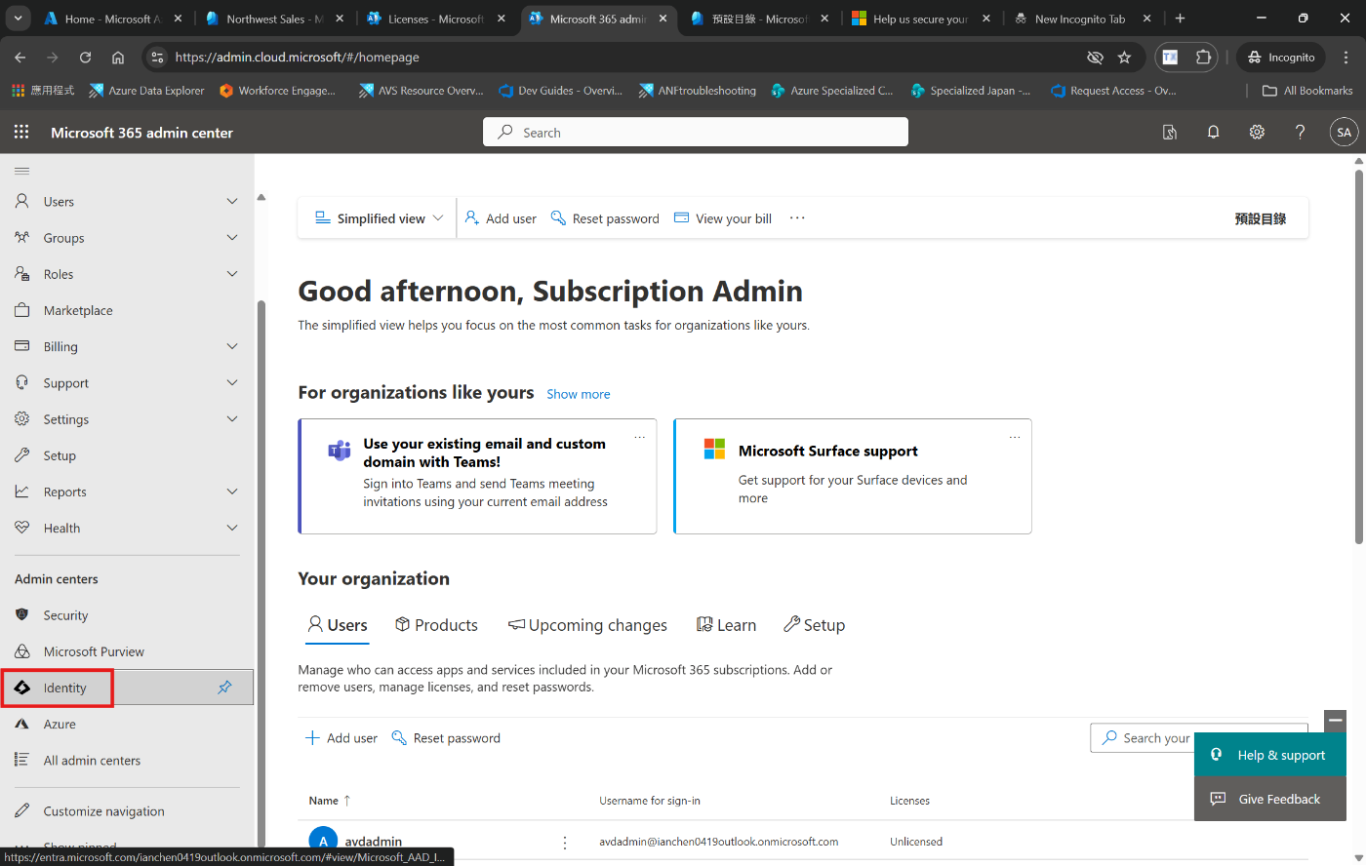Expand the Users navigation section
This screenshot has height=866, width=1366.
click(232, 201)
